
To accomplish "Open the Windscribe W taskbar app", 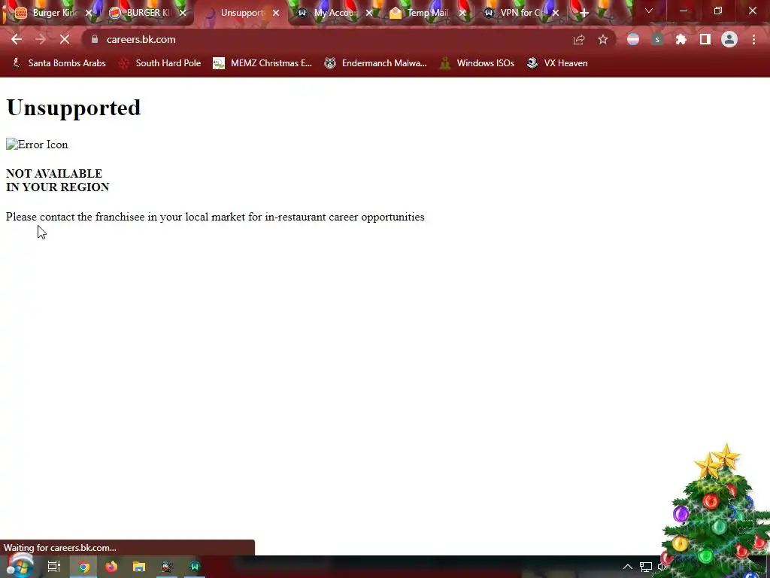I will (195, 567).
